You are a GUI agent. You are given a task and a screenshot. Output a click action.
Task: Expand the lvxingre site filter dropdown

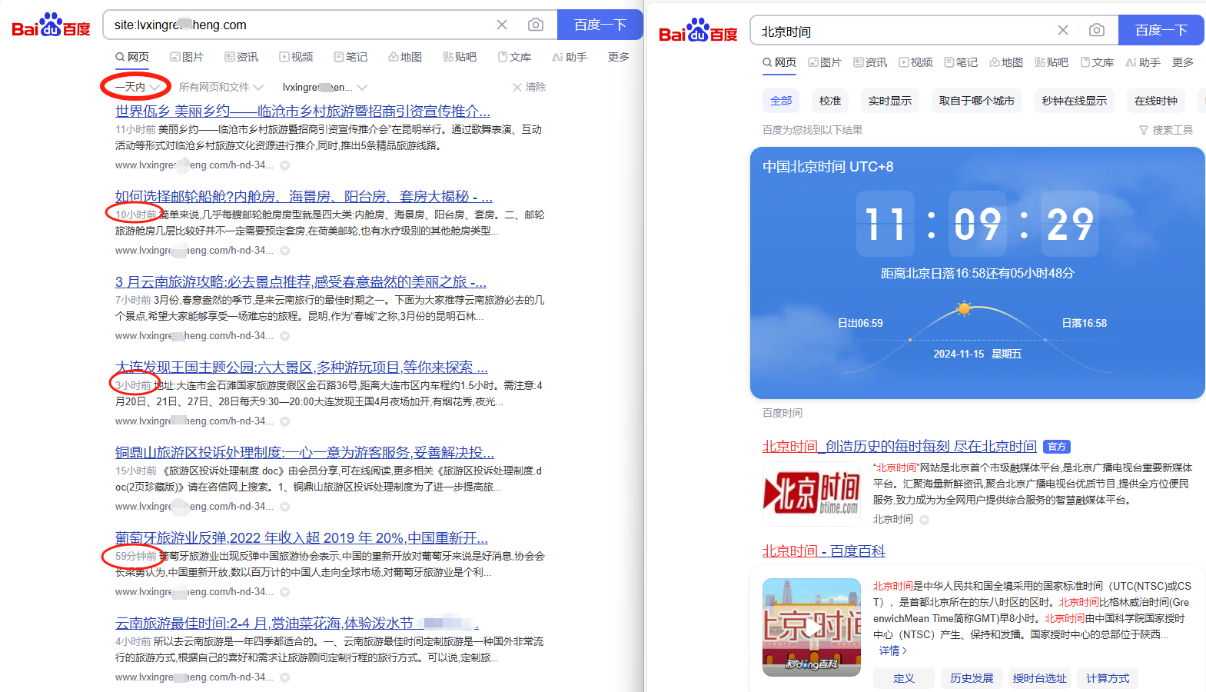click(324, 87)
